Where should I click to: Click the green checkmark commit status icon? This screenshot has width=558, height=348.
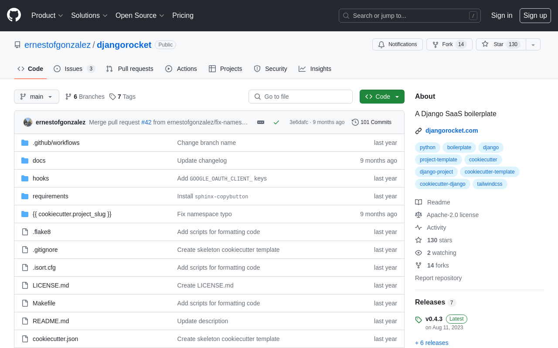click(x=276, y=122)
